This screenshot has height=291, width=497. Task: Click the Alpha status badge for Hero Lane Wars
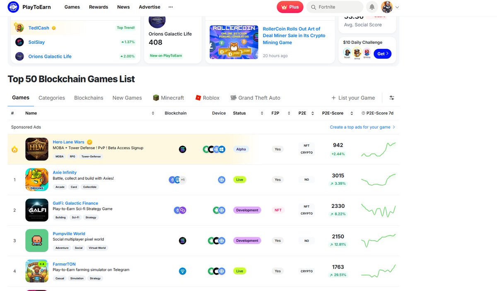click(241, 149)
